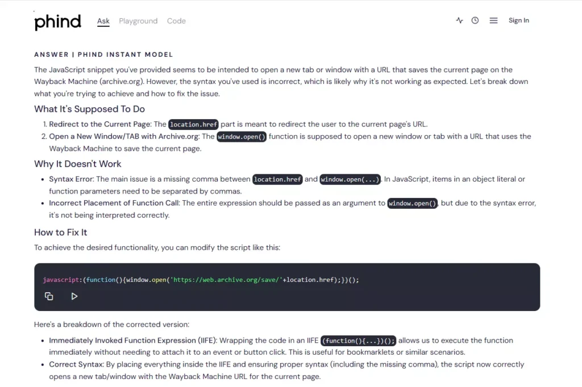
Task: Switch to the Ask tab
Action: coord(103,21)
